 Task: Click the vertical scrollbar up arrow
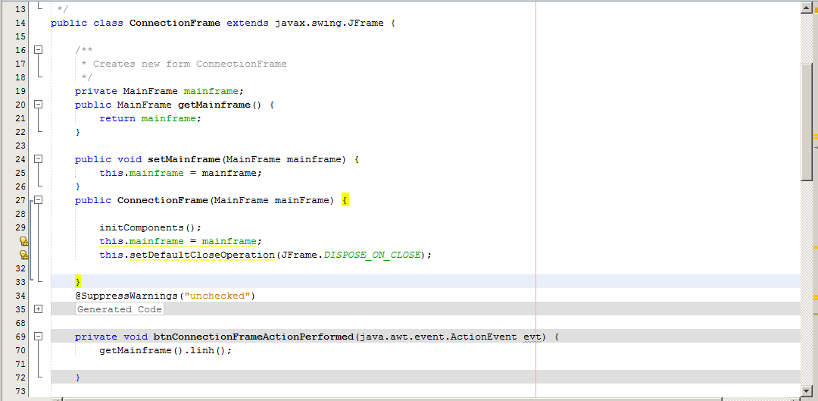806,8
